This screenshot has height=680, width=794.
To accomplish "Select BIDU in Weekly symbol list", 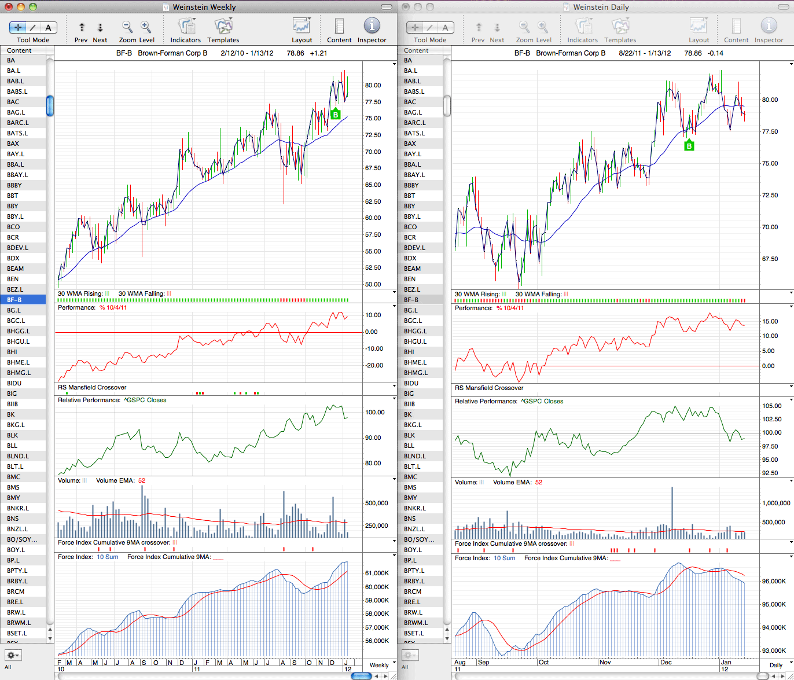I will coord(23,383).
